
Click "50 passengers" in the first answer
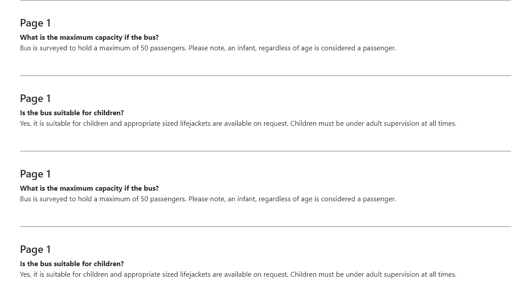pos(163,48)
